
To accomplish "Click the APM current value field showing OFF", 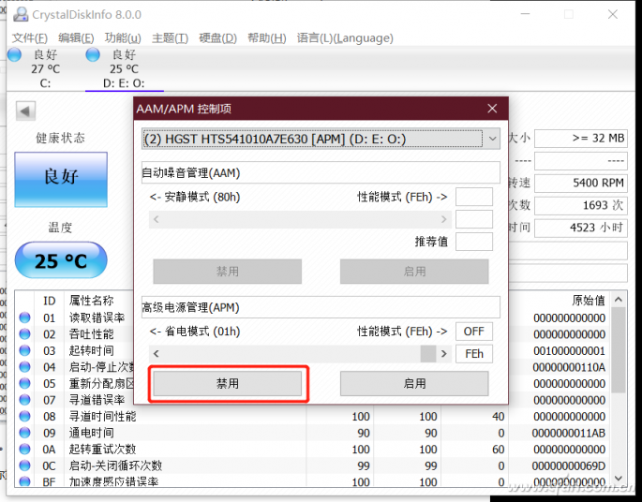I will click(x=473, y=332).
